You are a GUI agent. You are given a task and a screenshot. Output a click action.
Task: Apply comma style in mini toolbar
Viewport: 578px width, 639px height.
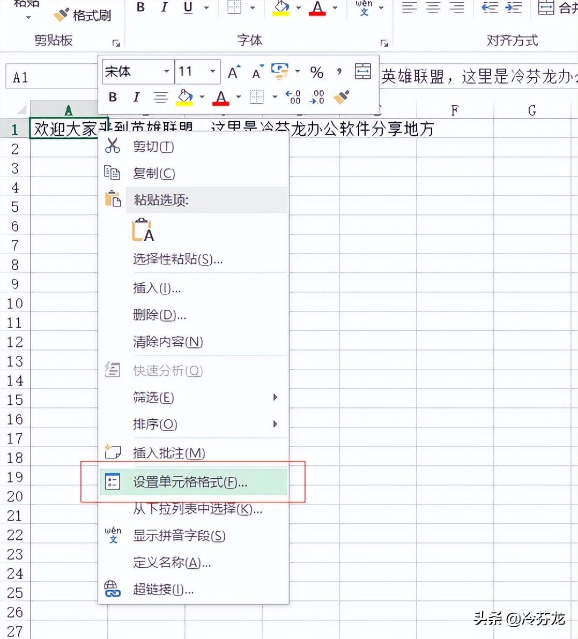339,72
